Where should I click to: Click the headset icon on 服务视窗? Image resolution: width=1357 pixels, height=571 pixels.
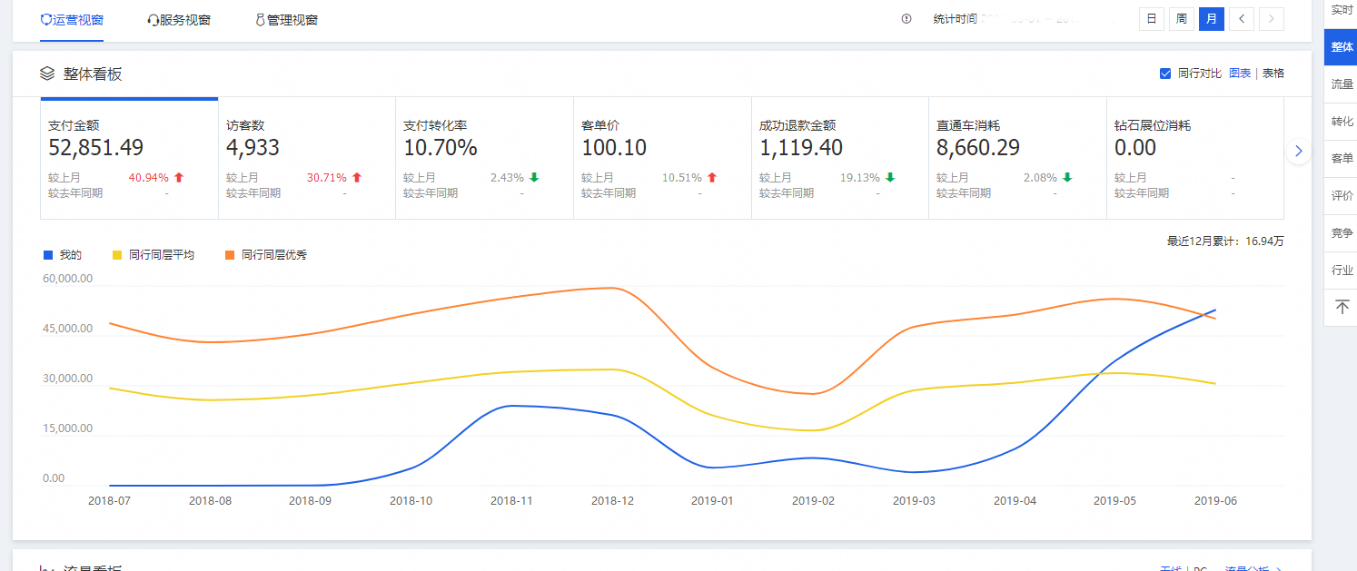click(153, 20)
